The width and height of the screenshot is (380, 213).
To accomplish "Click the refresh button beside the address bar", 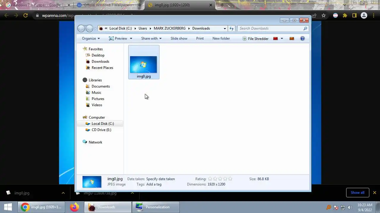I will (x=232, y=28).
